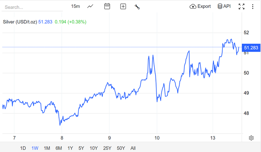Open the wrench chart tools icon
Screen dimensions: 261x152
coord(137,6)
